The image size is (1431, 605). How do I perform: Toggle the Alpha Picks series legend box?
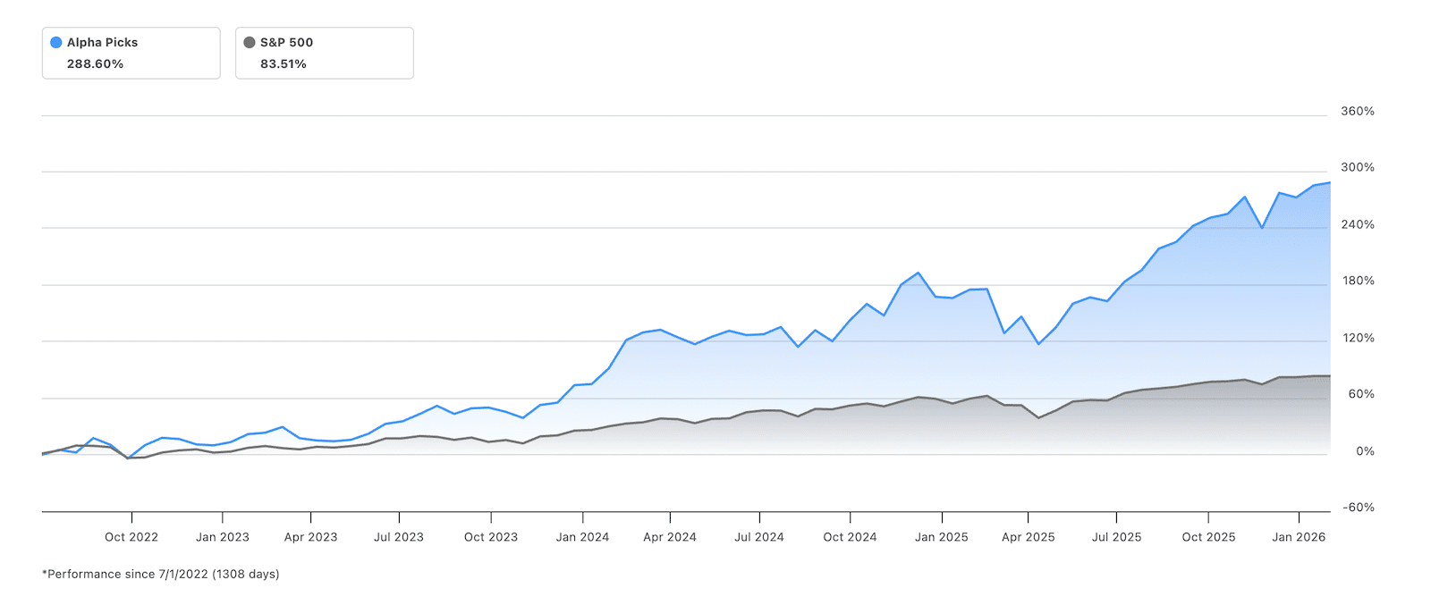[x=131, y=53]
